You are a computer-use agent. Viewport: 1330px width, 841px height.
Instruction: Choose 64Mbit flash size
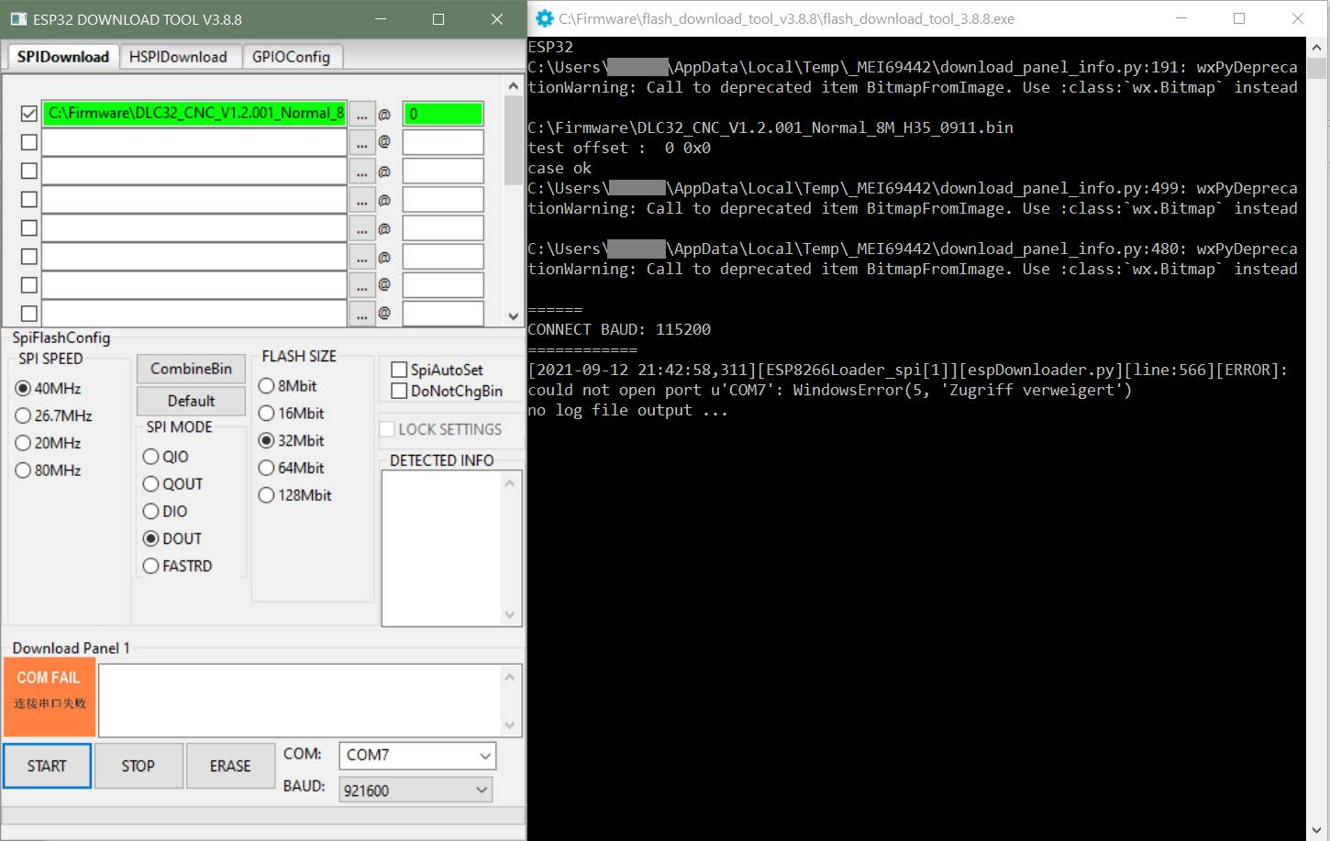pos(267,468)
